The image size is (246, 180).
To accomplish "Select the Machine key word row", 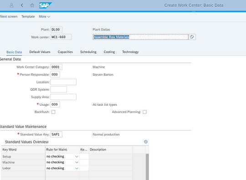I will tap(23, 162).
